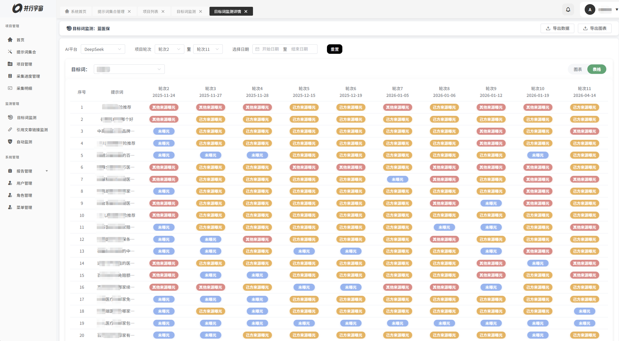Switch to the 系统首页 tab
Image resolution: width=619 pixels, height=341 pixels.
click(76, 12)
